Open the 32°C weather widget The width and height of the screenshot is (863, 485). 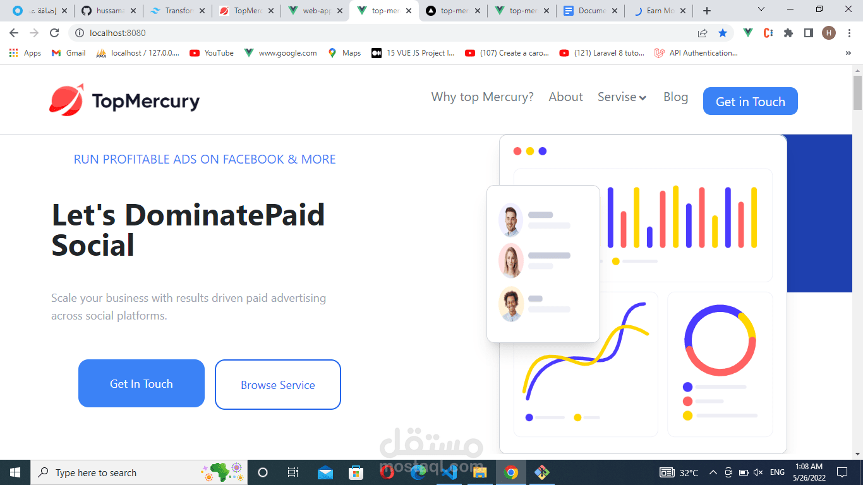680,472
